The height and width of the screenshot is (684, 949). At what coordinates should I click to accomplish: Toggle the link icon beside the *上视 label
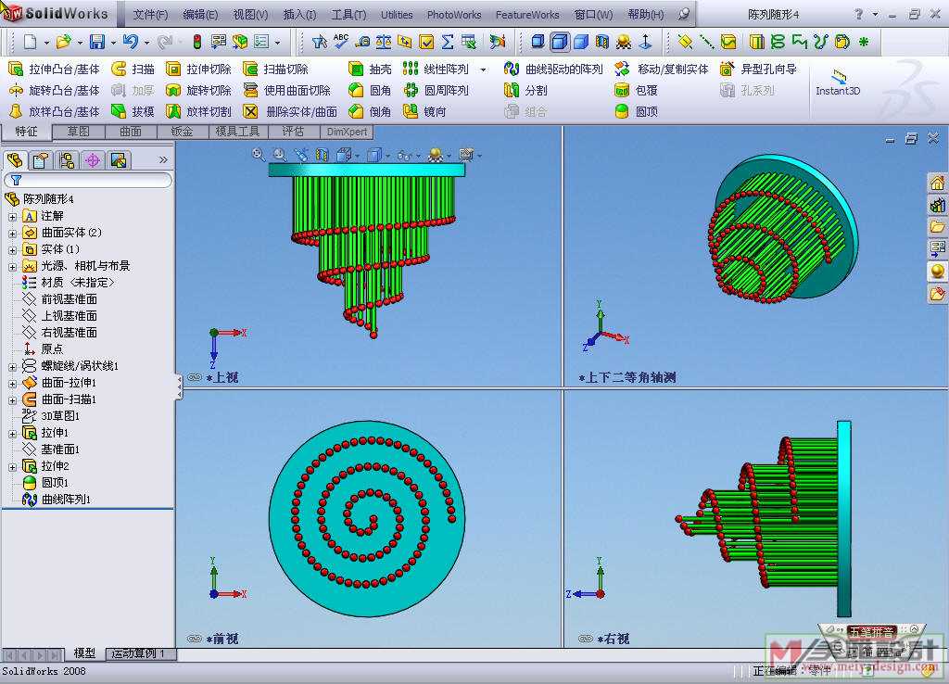(194, 377)
